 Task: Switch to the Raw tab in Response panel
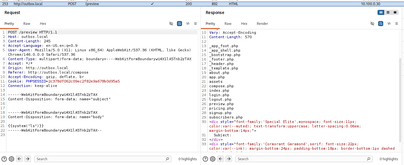(228, 24)
